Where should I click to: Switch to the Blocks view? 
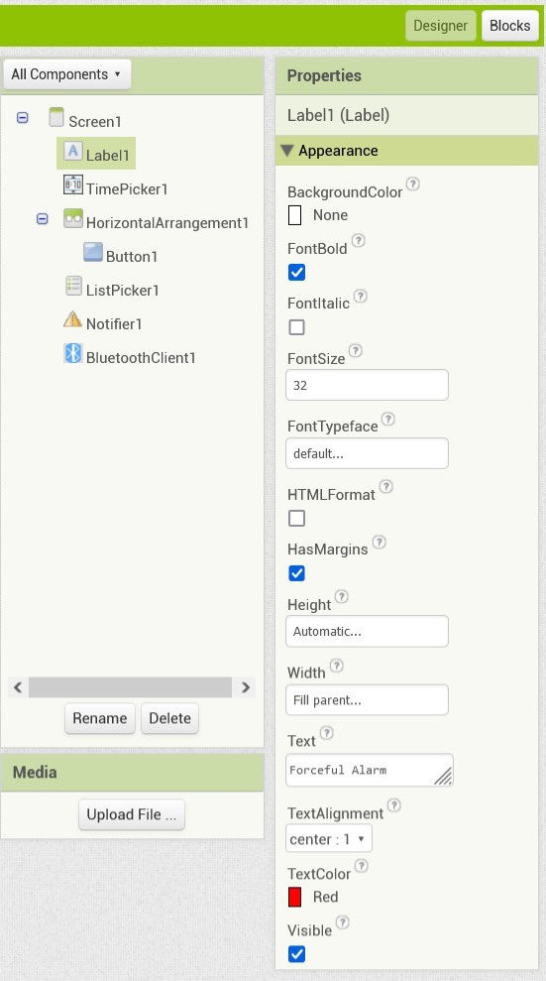(509, 26)
